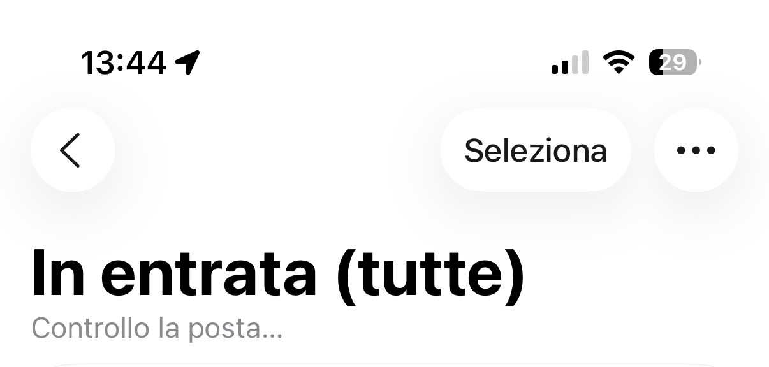This screenshot has height=367, width=769.
Task: Enter selection mode with Seleziona
Action: coord(536,150)
